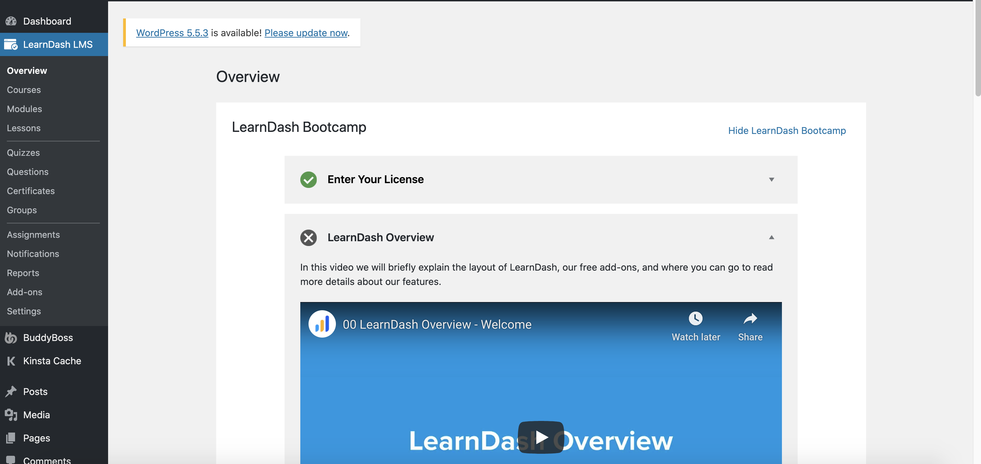Click the LearnDash channel logo on video
Viewport: 981px width, 464px height.
pyautogui.click(x=322, y=324)
